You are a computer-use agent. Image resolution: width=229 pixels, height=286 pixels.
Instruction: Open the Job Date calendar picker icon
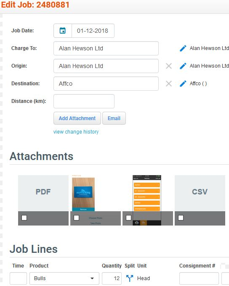coord(63,31)
